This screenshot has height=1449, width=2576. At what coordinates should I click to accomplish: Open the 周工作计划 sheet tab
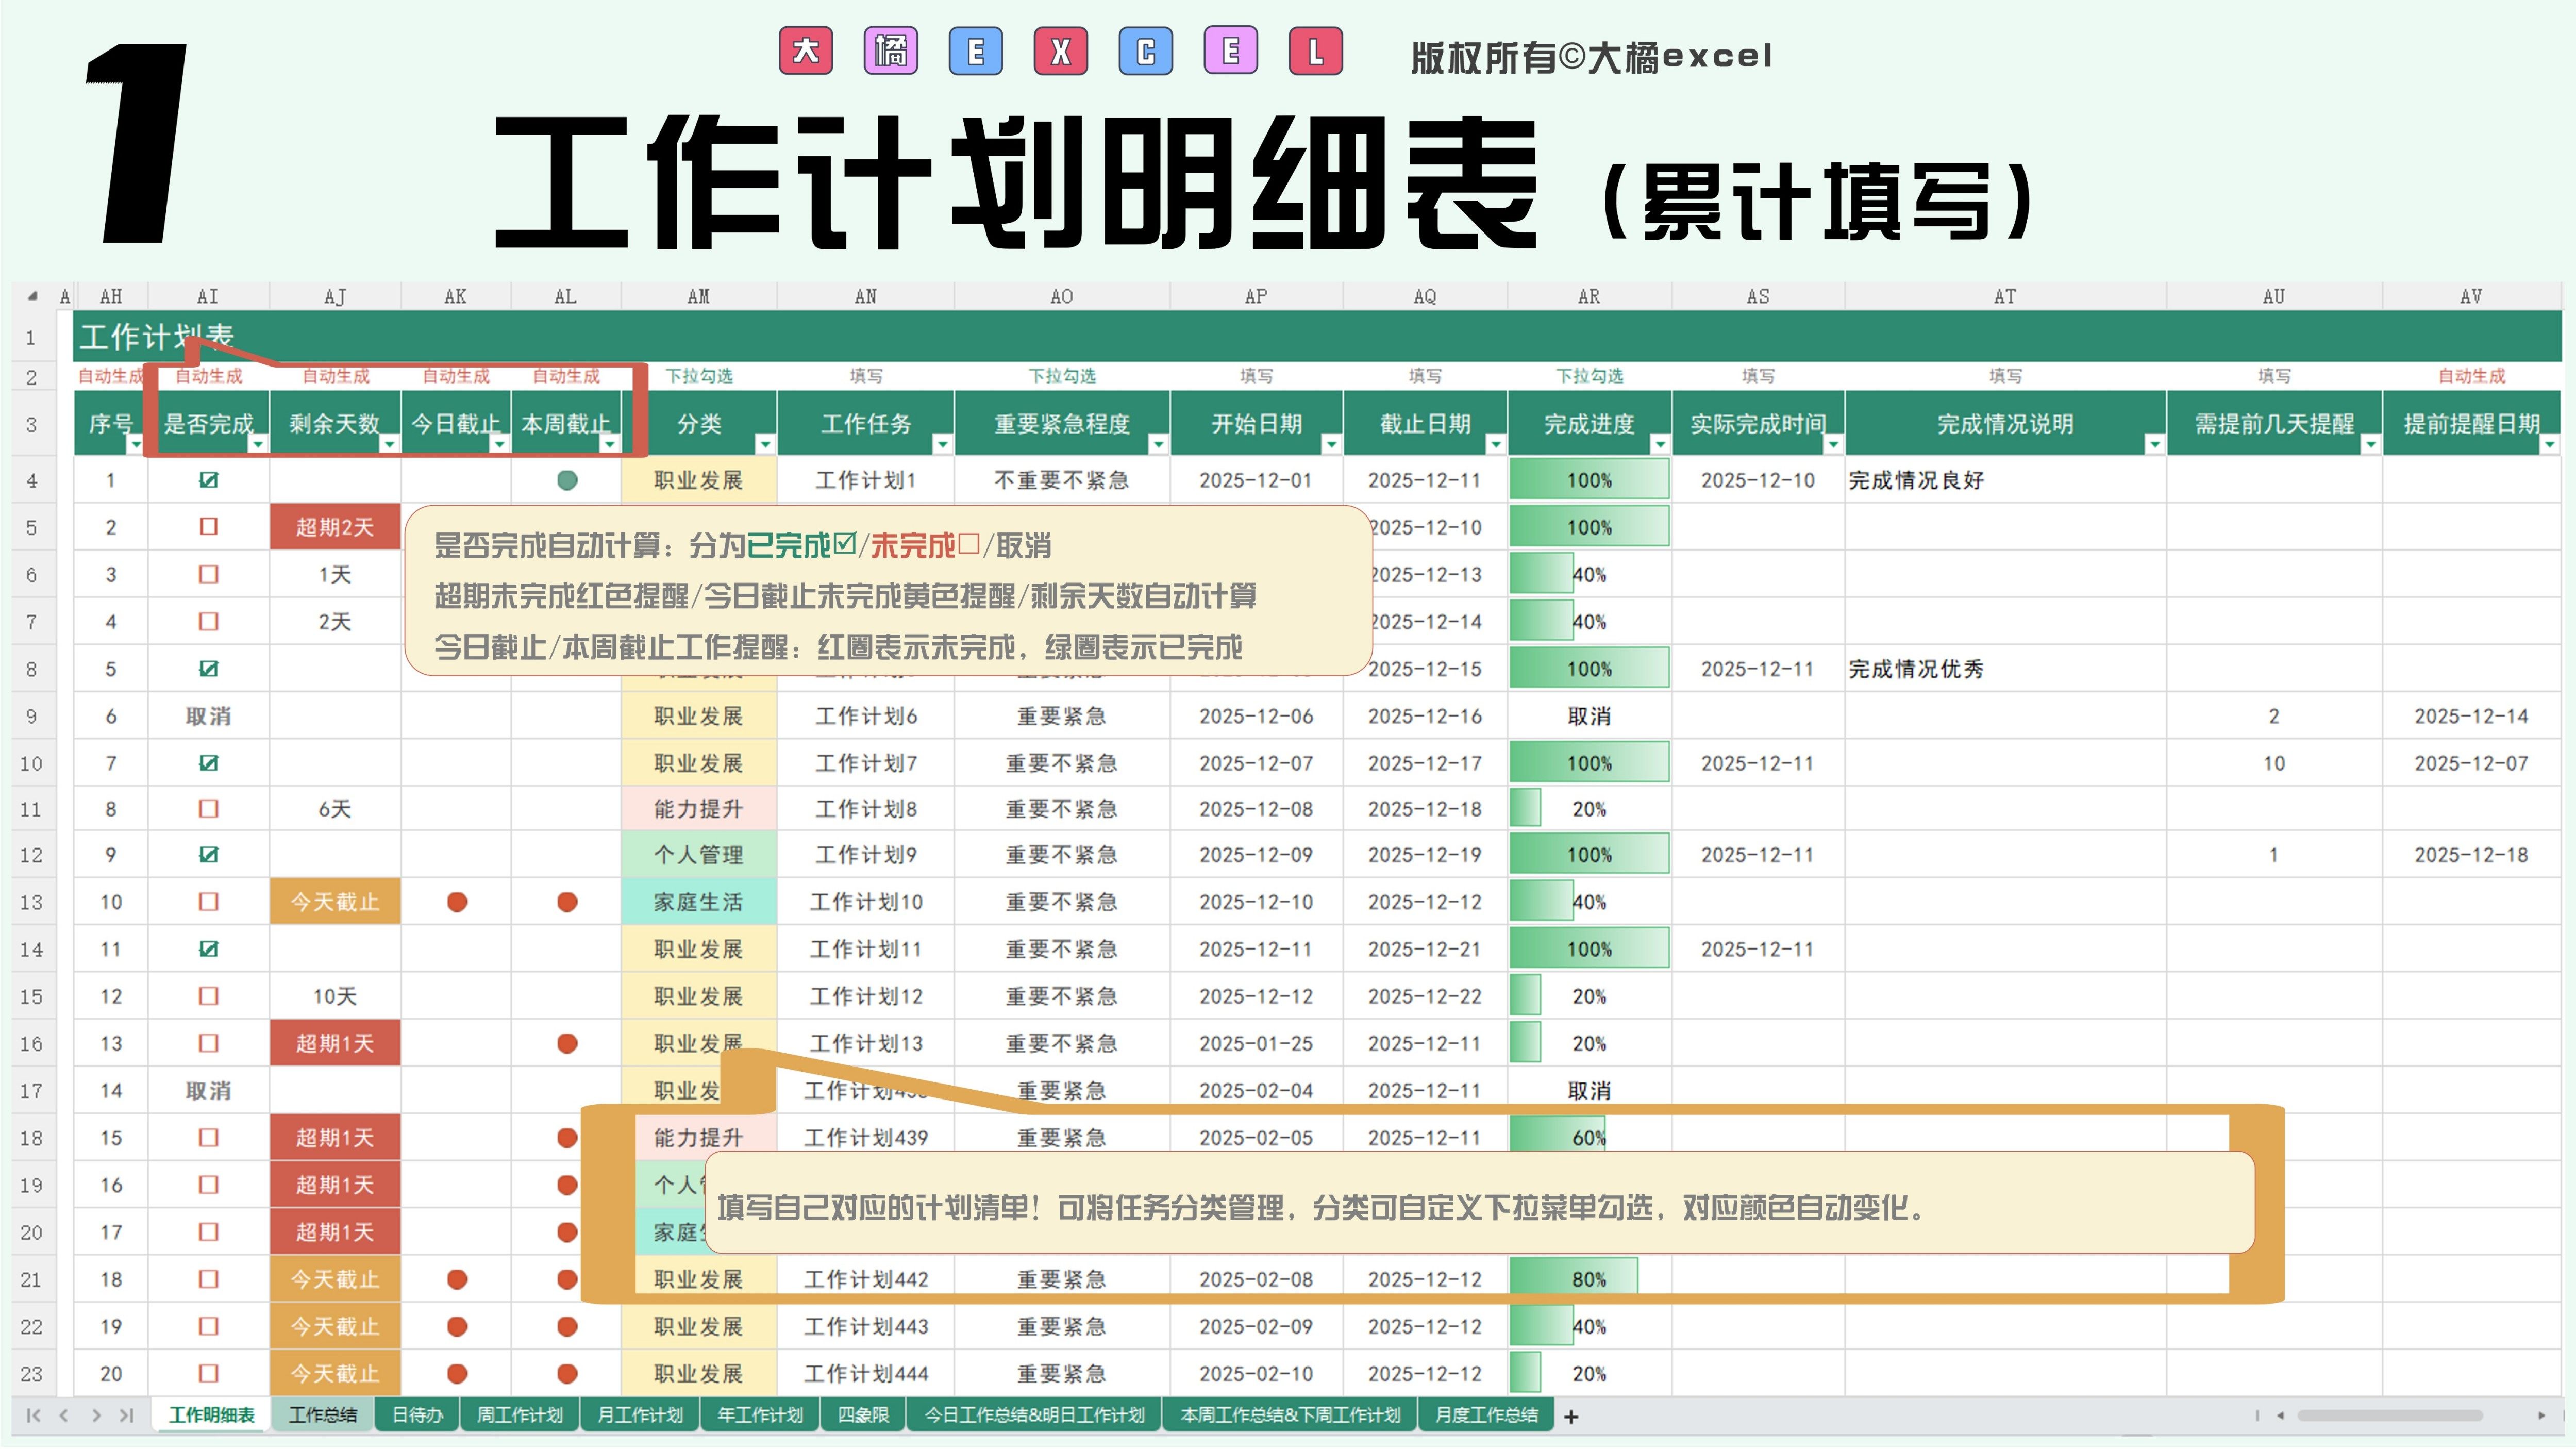click(x=519, y=1415)
